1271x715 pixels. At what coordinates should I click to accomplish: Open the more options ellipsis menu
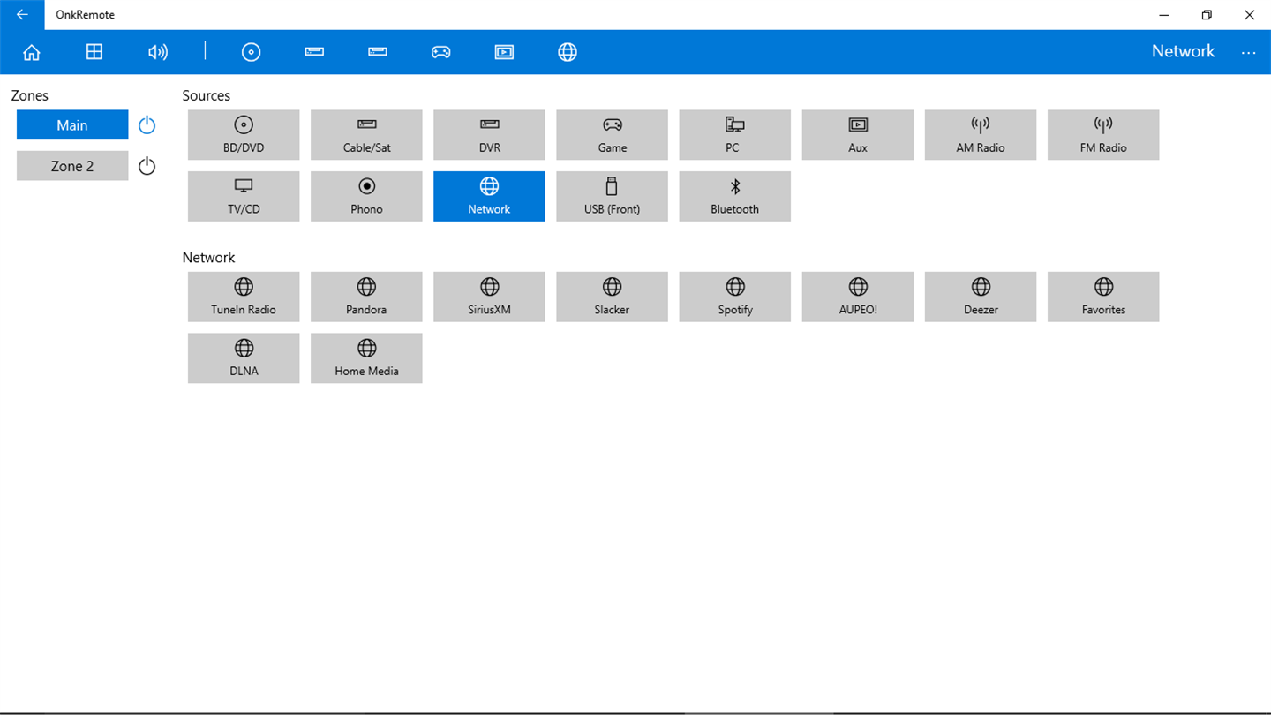[1248, 52]
